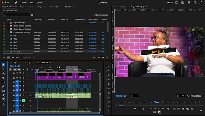This screenshot has width=205, height=116.
Task: Open the 1/4 playback resolution dropdown
Action: (x=180, y=96)
